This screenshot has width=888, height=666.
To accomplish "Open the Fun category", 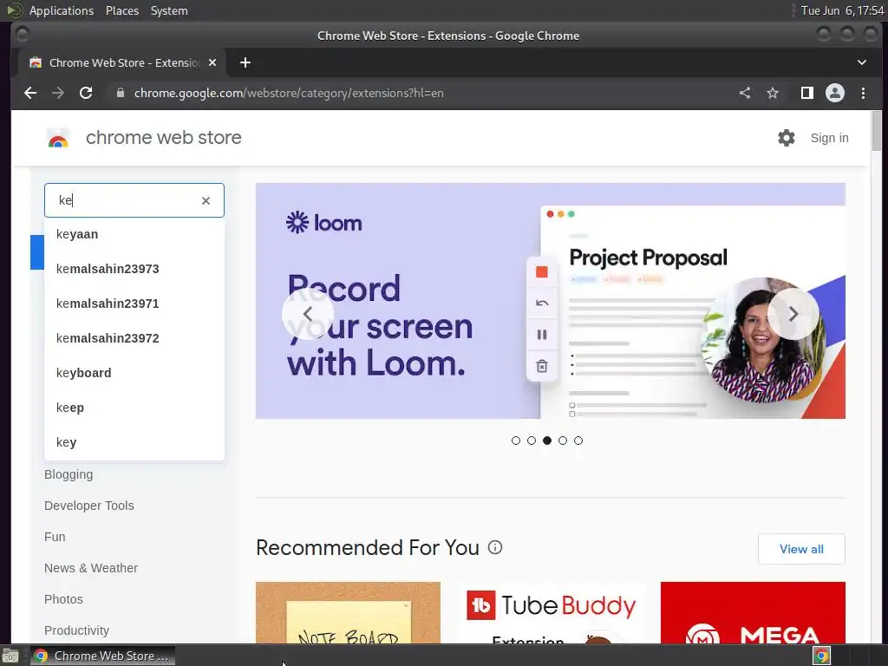I will [55, 537].
